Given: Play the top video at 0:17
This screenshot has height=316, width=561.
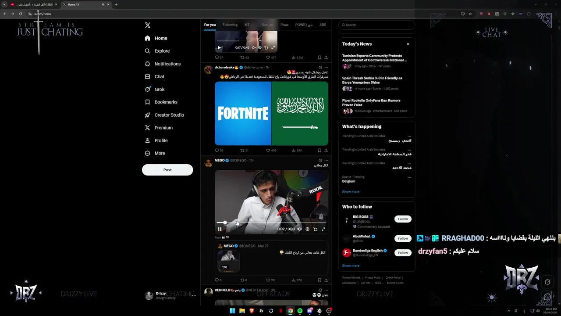Looking at the screenshot, I should 220,47.
